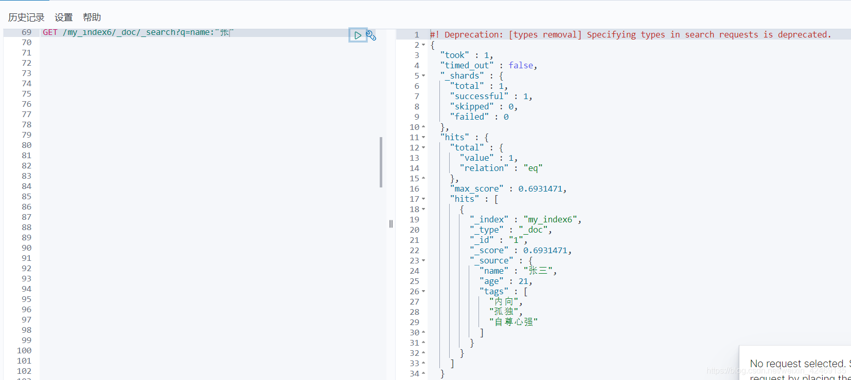Viewport: 851px width, 380px height.
Task: Click line number 100 in request editor
Action: [24, 350]
